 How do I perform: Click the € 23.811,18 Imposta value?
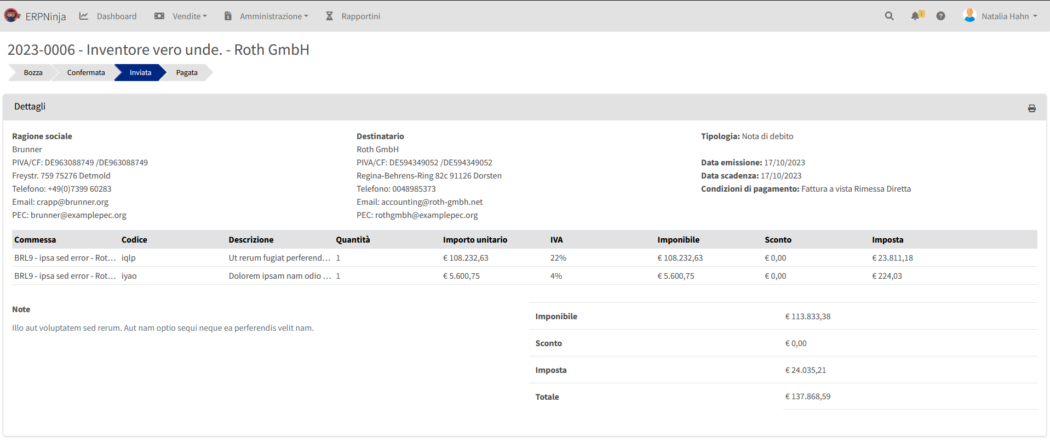coord(892,258)
